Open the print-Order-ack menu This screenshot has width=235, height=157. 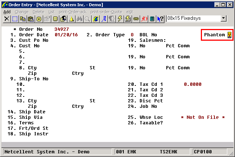pos(73,12)
